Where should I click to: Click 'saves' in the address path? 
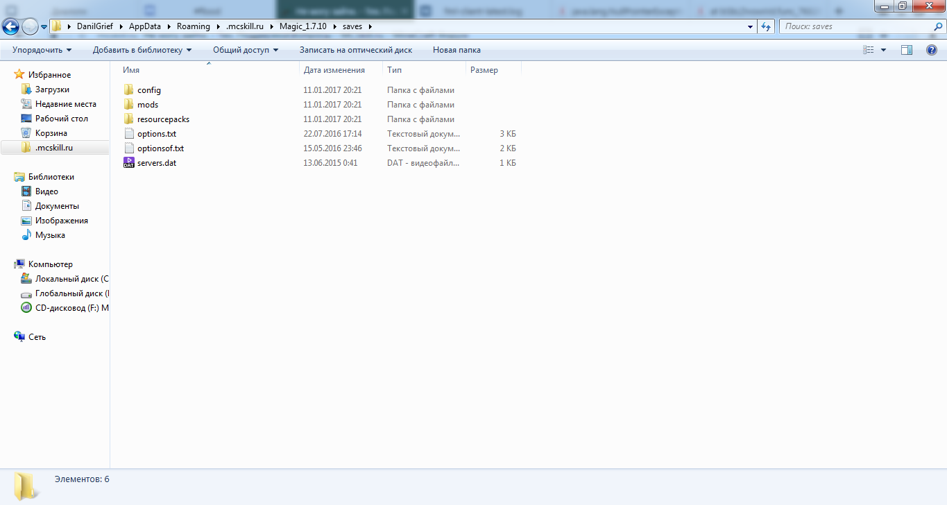click(352, 26)
